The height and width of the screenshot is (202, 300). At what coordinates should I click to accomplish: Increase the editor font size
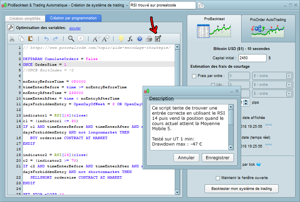pyautogui.click(x=106, y=39)
